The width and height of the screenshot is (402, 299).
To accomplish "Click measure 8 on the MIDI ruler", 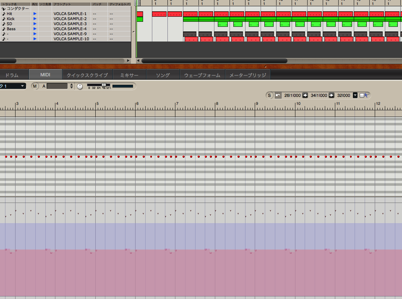I will click(217, 104).
